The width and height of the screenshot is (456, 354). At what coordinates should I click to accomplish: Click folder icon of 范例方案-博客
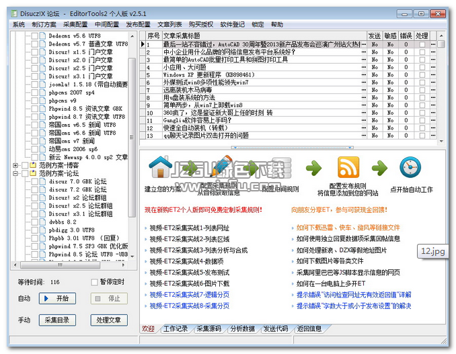coord(33,165)
